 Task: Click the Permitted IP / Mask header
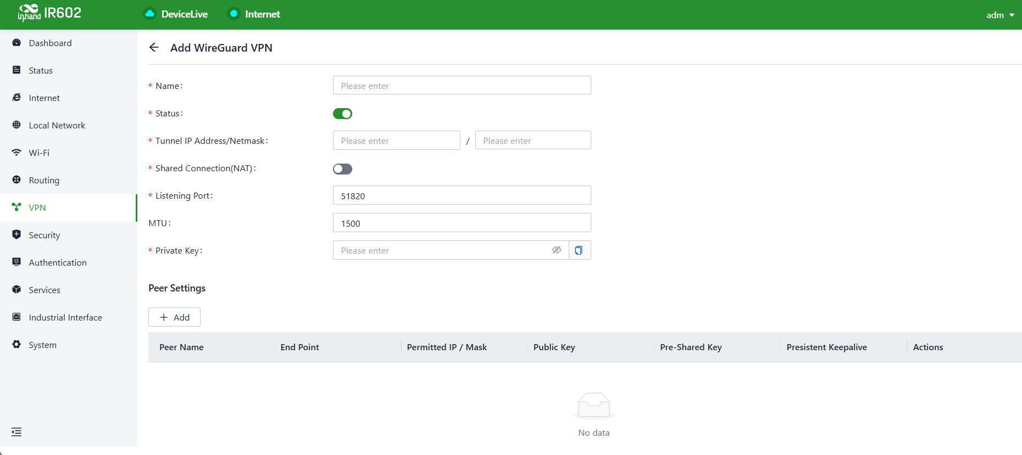pos(447,347)
